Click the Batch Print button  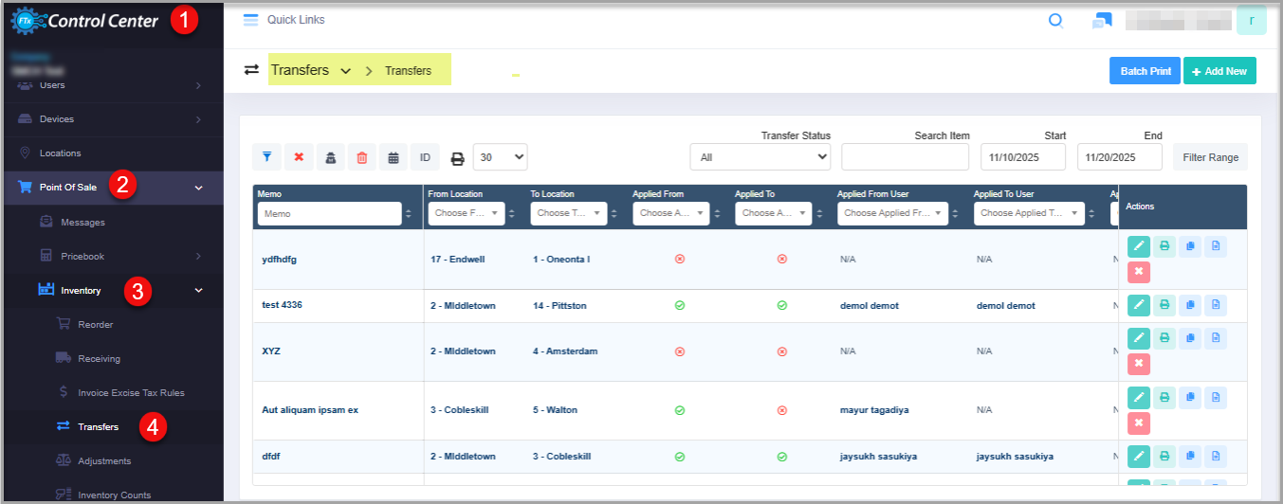1145,71
